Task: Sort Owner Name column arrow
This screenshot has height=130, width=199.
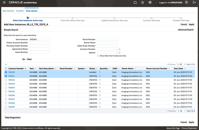Action: click(x=135, y=68)
